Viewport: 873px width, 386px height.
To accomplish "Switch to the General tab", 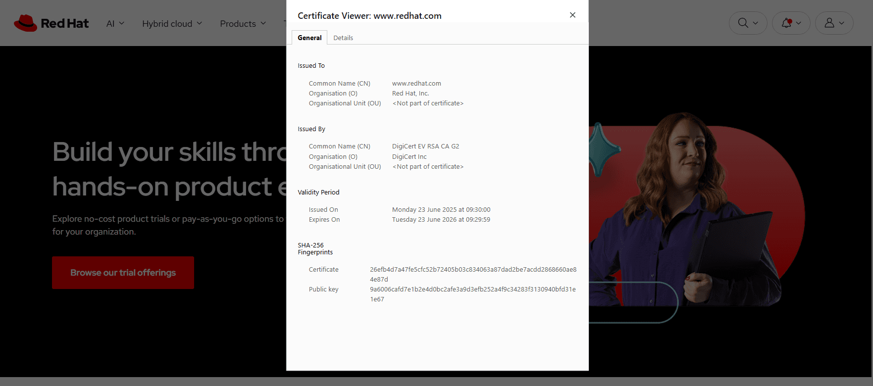I will pos(309,38).
